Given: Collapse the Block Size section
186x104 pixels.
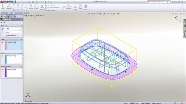Looking at the screenshot, I should tap(22, 26).
